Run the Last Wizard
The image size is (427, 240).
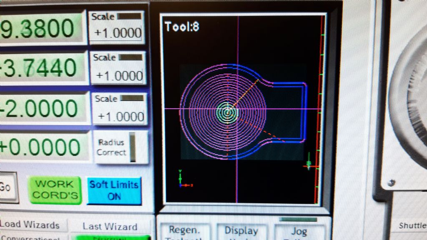(x=110, y=226)
